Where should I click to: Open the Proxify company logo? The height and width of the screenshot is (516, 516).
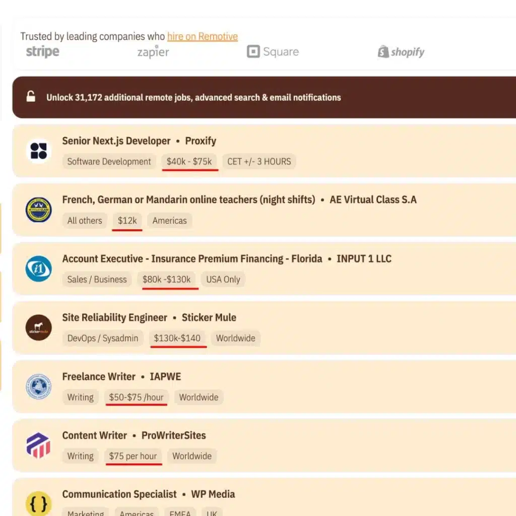pyautogui.click(x=38, y=151)
